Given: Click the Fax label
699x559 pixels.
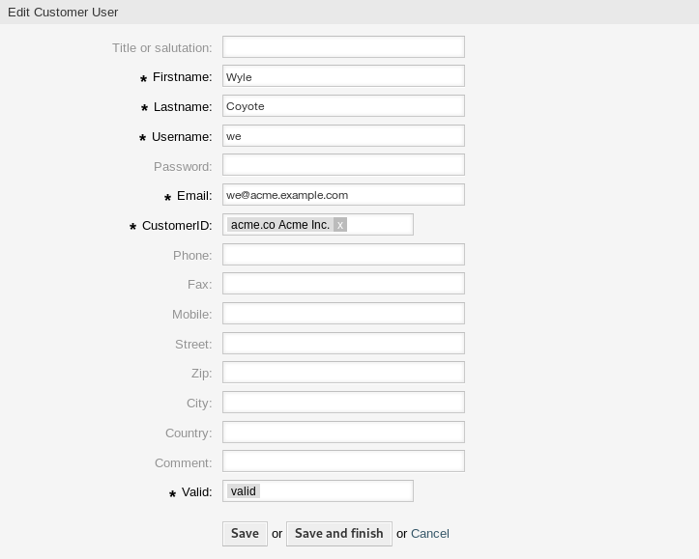Looking at the screenshot, I should coord(200,285).
